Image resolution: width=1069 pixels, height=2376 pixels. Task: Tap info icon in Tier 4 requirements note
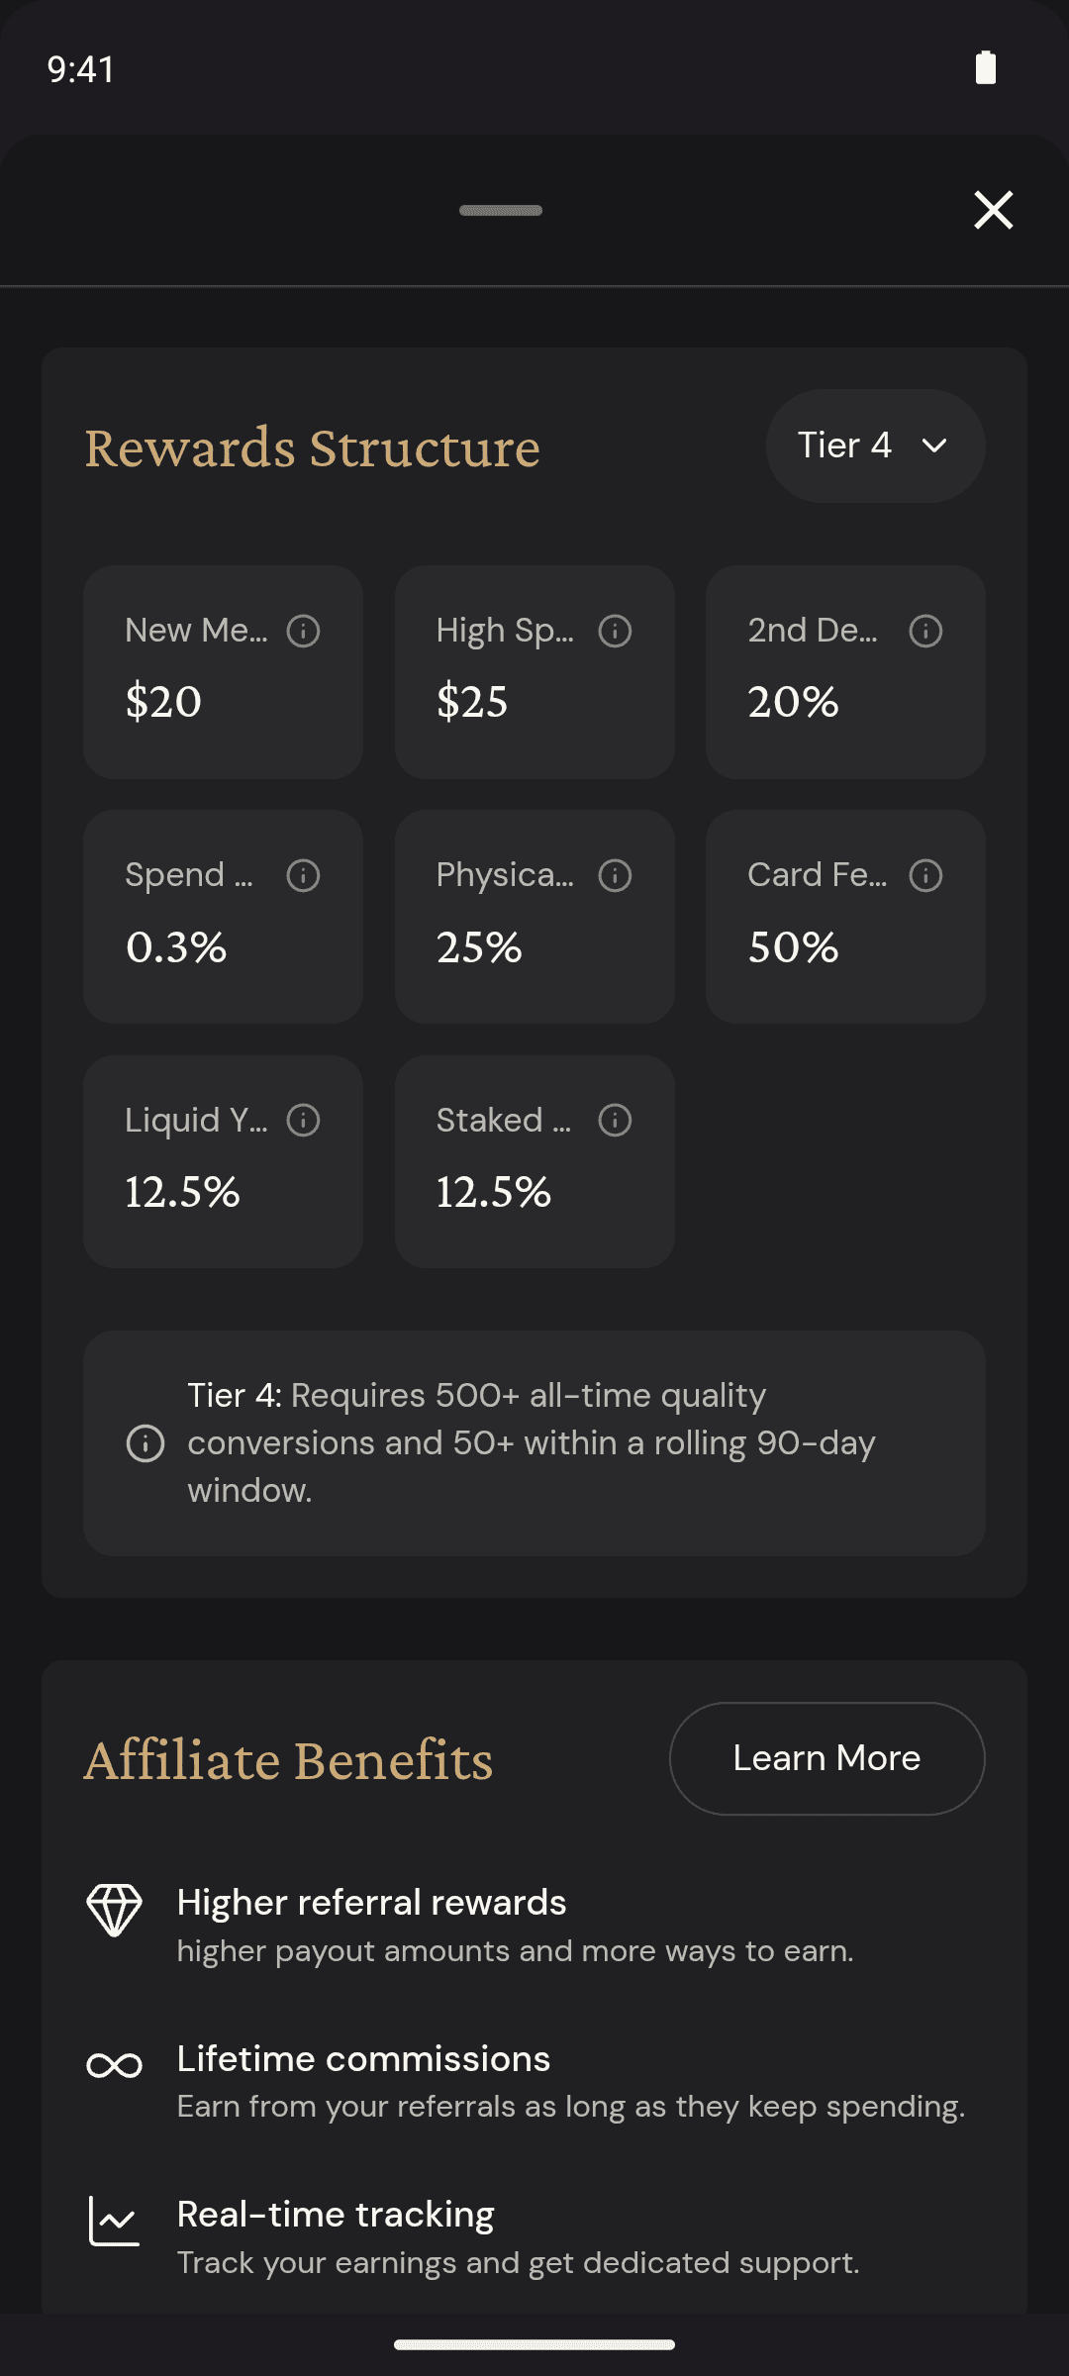[x=146, y=1443]
